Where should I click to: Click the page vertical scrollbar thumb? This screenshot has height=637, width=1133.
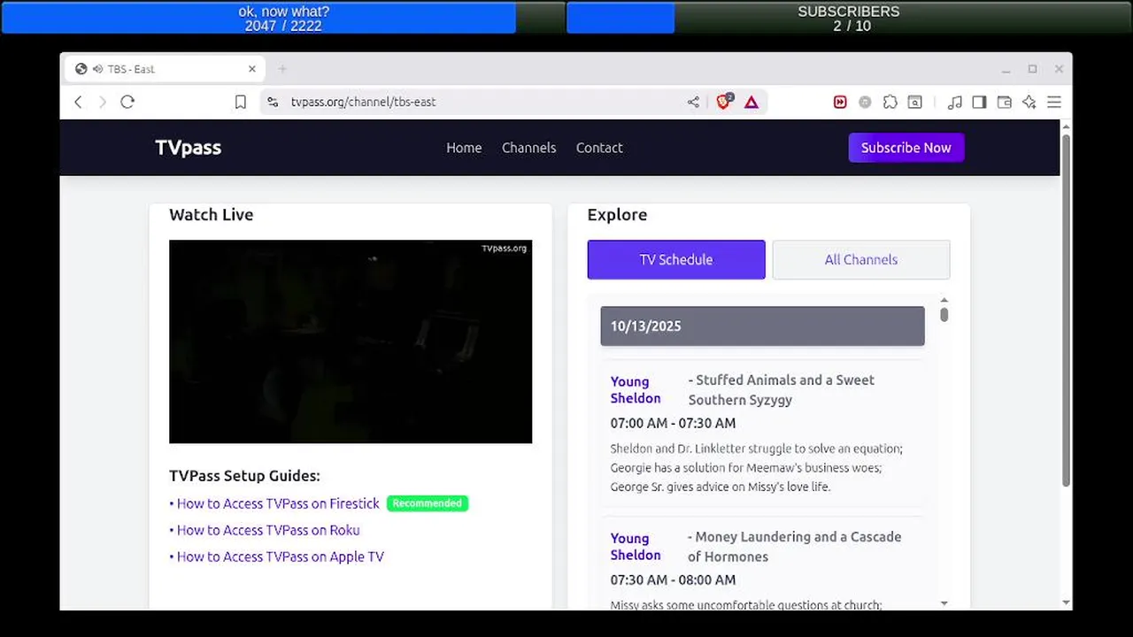1066,310
